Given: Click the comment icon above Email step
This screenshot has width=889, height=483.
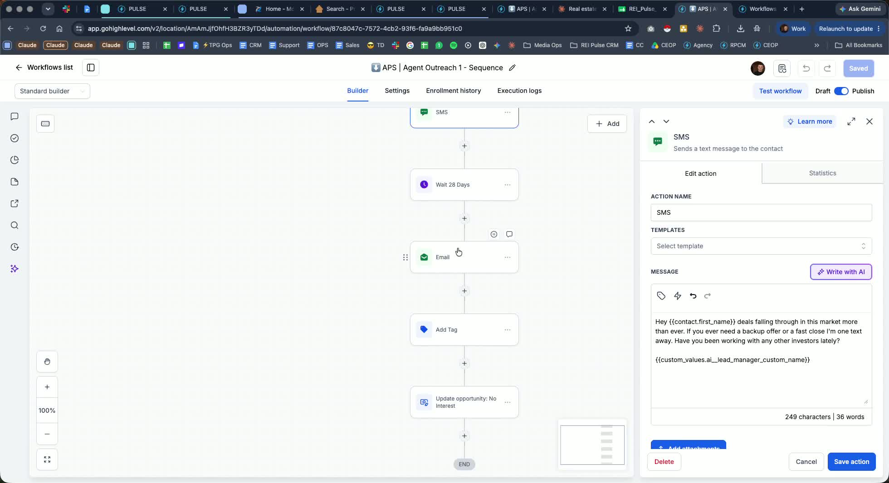Looking at the screenshot, I should pos(509,234).
